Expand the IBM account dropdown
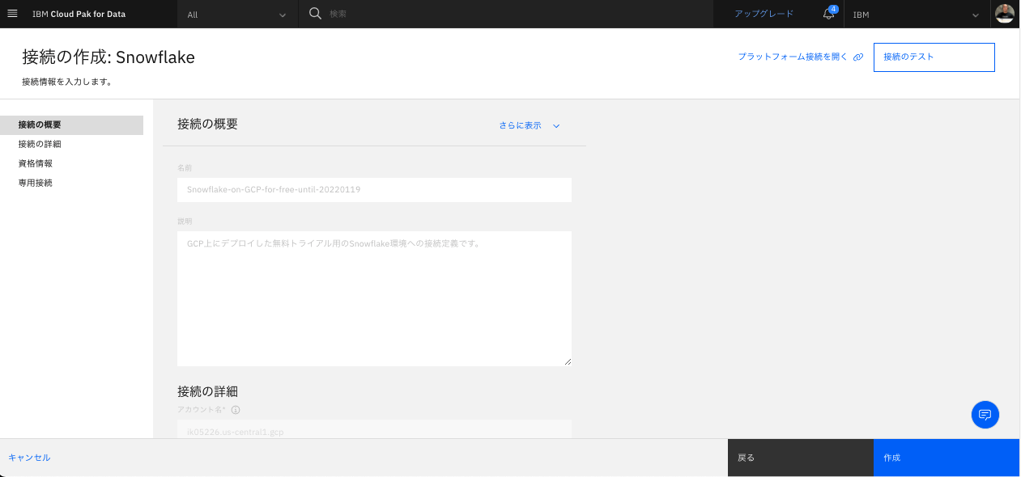The image size is (1021, 477). click(917, 15)
